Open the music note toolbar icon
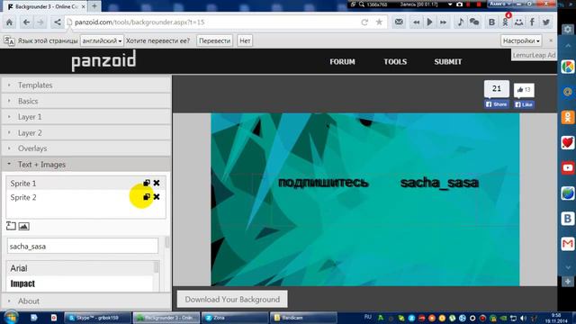This screenshot has width=576, height=324. coord(461,22)
